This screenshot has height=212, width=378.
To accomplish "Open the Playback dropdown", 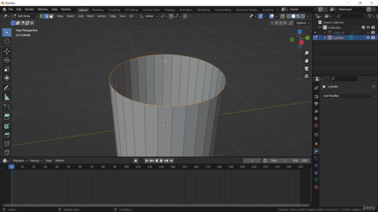I will [x=20, y=161].
